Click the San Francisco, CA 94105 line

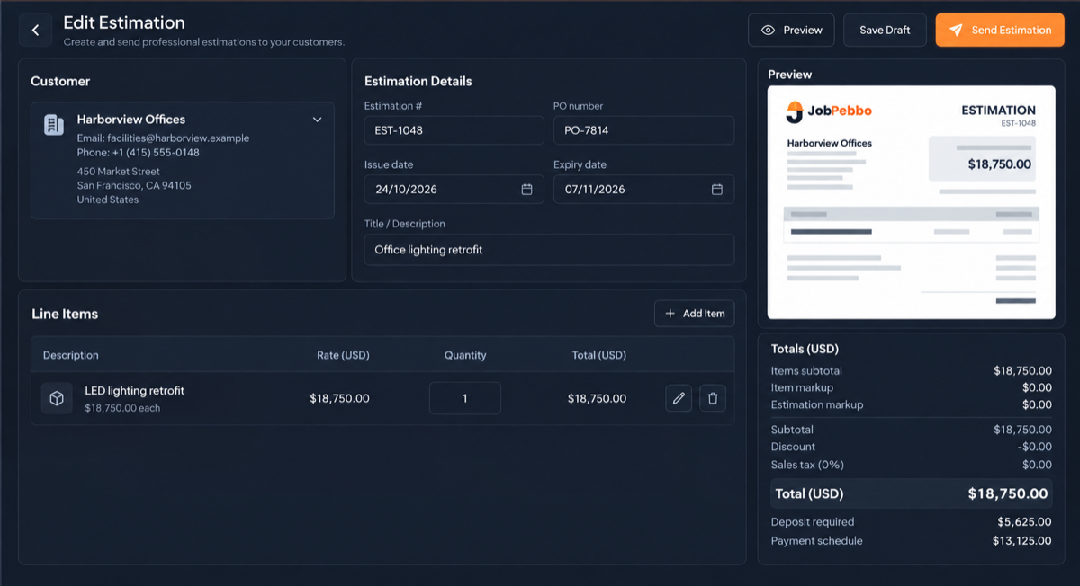(134, 186)
